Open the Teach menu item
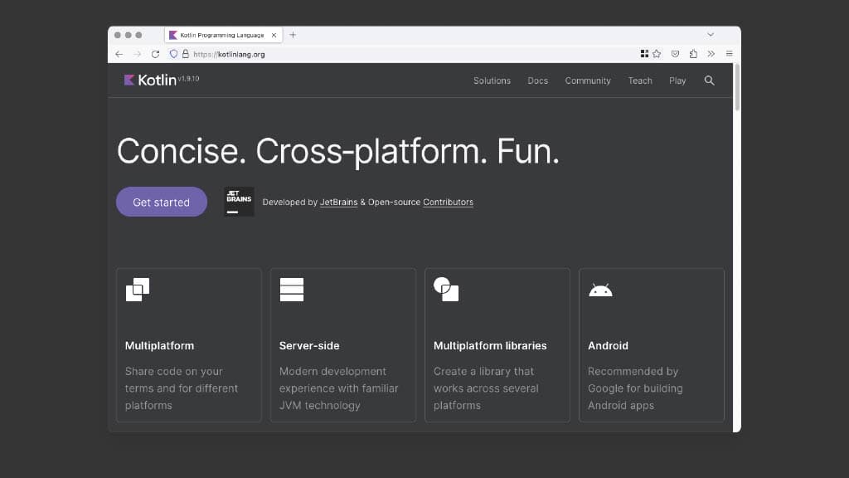 pyautogui.click(x=640, y=80)
